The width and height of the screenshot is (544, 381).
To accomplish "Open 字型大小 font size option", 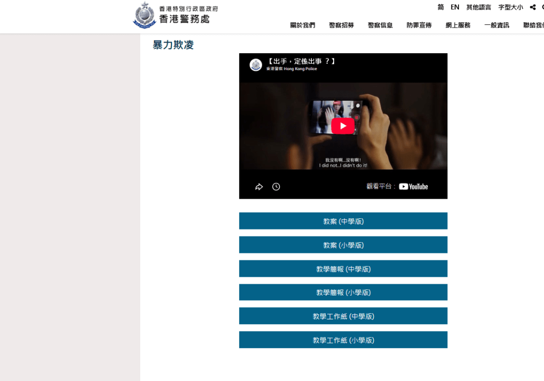I will (x=511, y=7).
